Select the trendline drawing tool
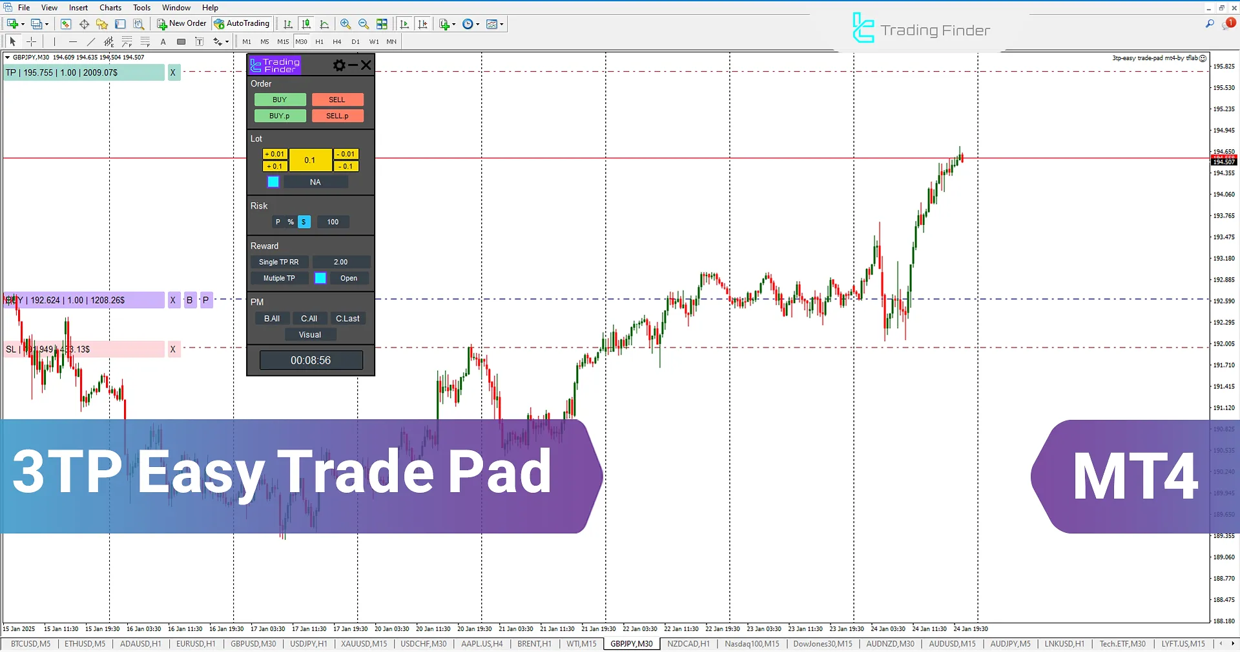Image resolution: width=1240 pixels, height=653 pixels. (x=91, y=41)
